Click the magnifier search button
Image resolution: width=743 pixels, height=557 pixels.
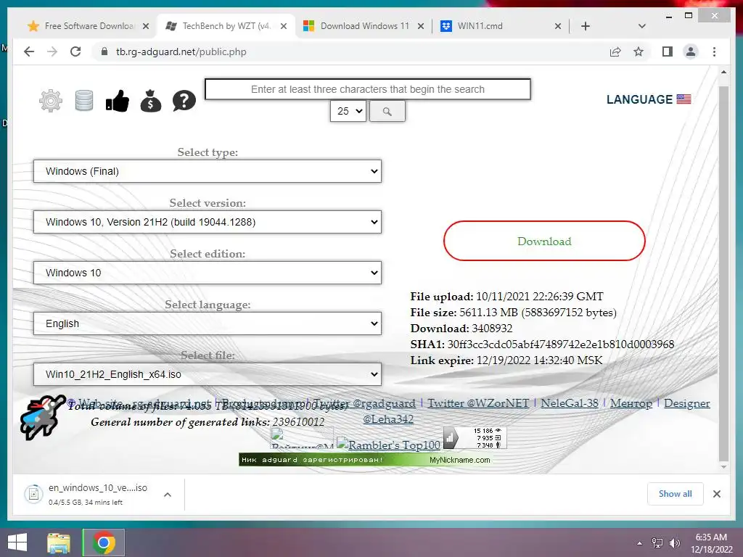387,111
